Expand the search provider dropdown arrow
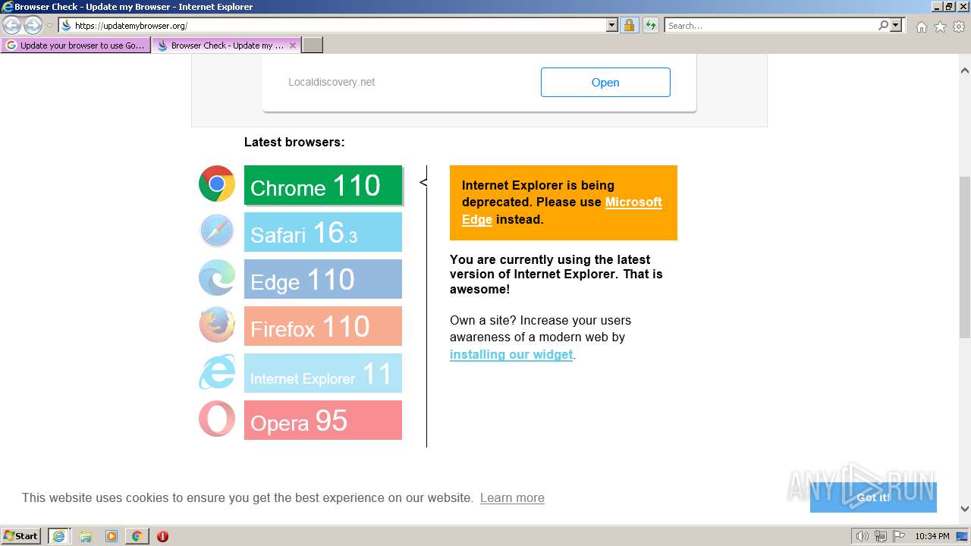Image resolution: width=971 pixels, height=546 pixels. click(897, 25)
